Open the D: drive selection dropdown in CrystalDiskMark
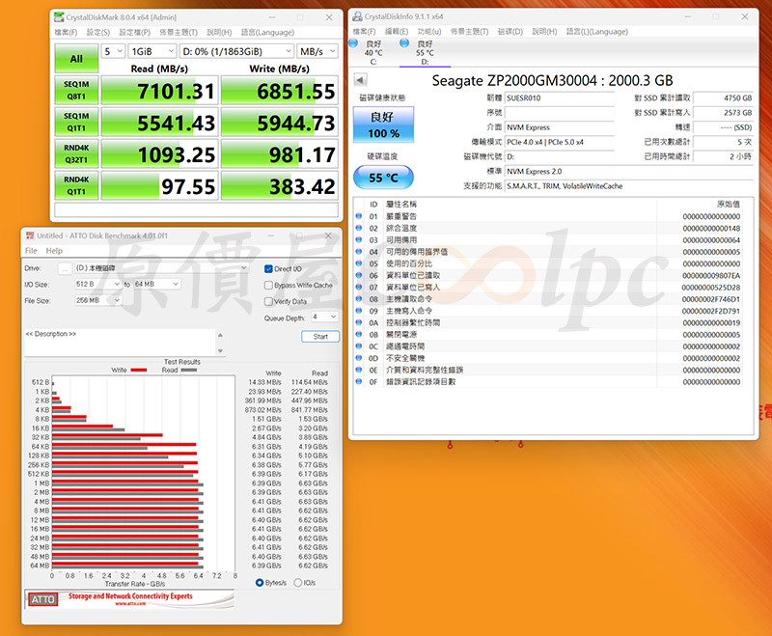This screenshot has width=772, height=636. click(x=236, y=51)
